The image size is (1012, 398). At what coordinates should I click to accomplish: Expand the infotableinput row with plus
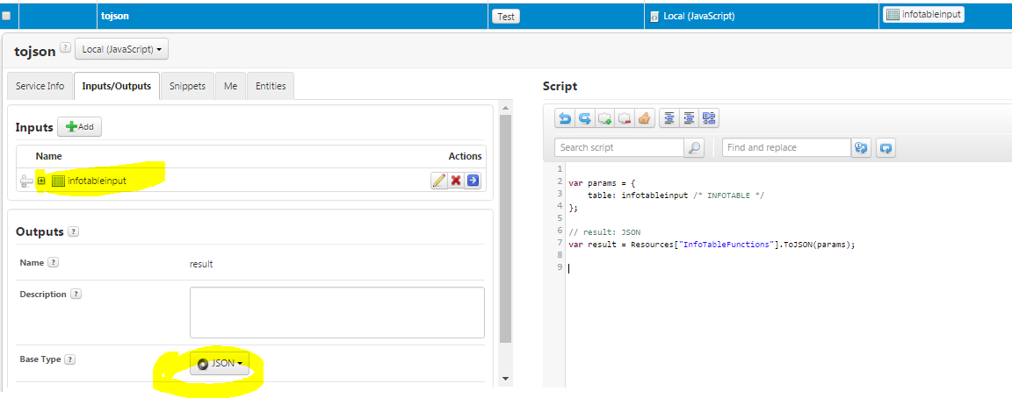(x=41, y=181)
